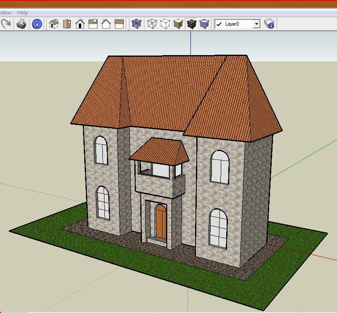Switch to Iso view with the house icon
The height and width of the screenshot is (313, 337).
tap(54, 24)
